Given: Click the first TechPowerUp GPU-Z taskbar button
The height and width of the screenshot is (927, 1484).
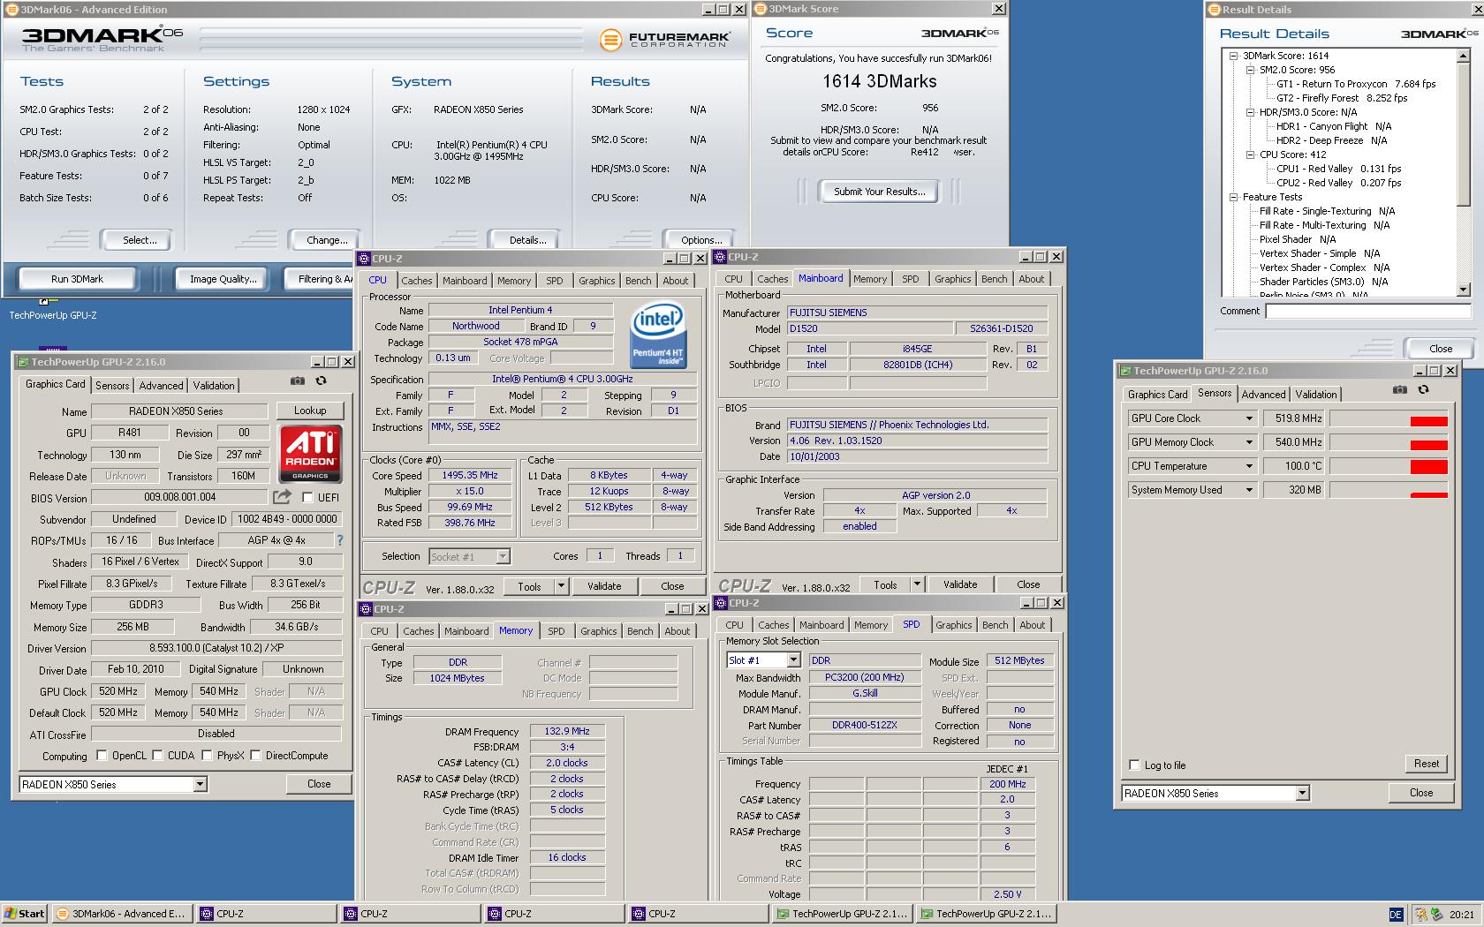Looking at the screenshot, I should point(843,914).
